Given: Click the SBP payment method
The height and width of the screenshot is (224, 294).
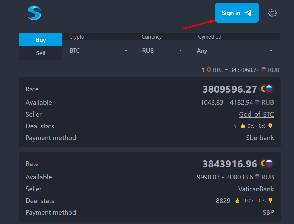Looking at the screenshot, I should 268,212.
